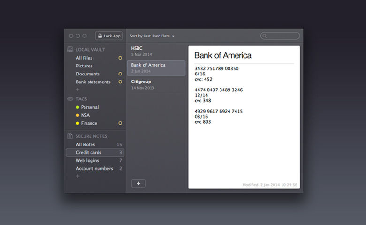366x225 pixels.
Task: Open the Citigroup note
Action: (156, 85)
